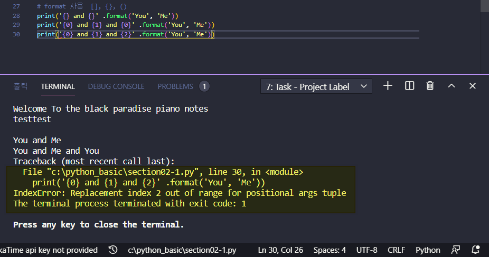The height and width of the screenshot is (257, 489).
Task: Split the terminal panel
Action: coord(409,86)
